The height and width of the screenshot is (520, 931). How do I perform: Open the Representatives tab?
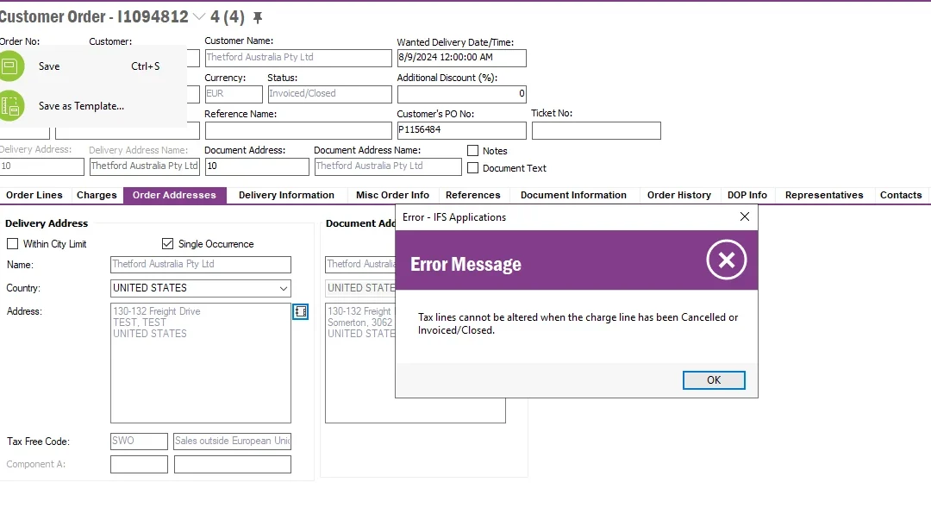[x=824, y=195]
